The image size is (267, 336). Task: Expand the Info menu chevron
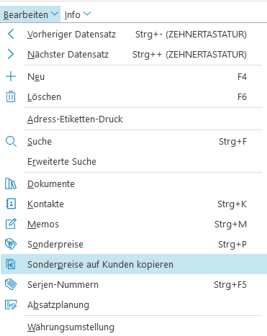pos(87,14)
